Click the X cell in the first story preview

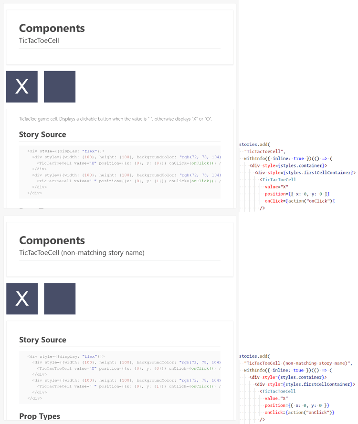(x=21, y=86)
